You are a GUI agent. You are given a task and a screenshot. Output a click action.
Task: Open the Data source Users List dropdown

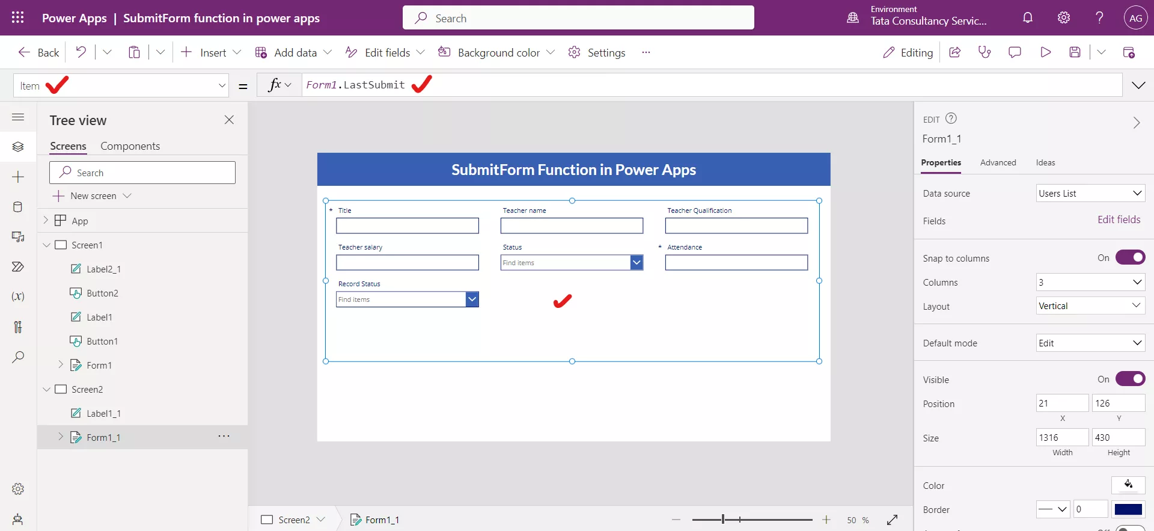[x=1090, y=193]
